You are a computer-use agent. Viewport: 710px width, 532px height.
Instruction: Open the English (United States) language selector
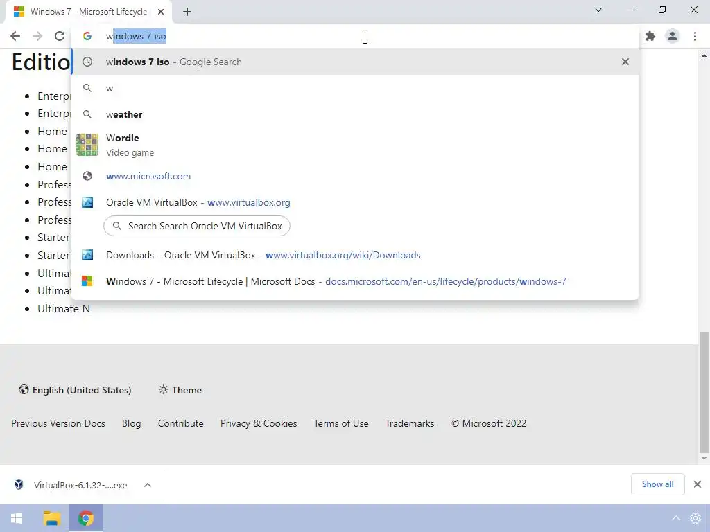pos(75,390)
